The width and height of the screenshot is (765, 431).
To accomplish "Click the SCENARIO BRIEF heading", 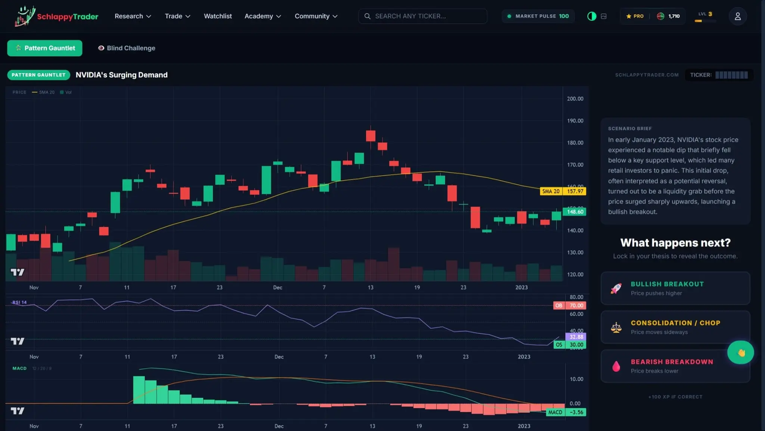I will coord(630,128).
